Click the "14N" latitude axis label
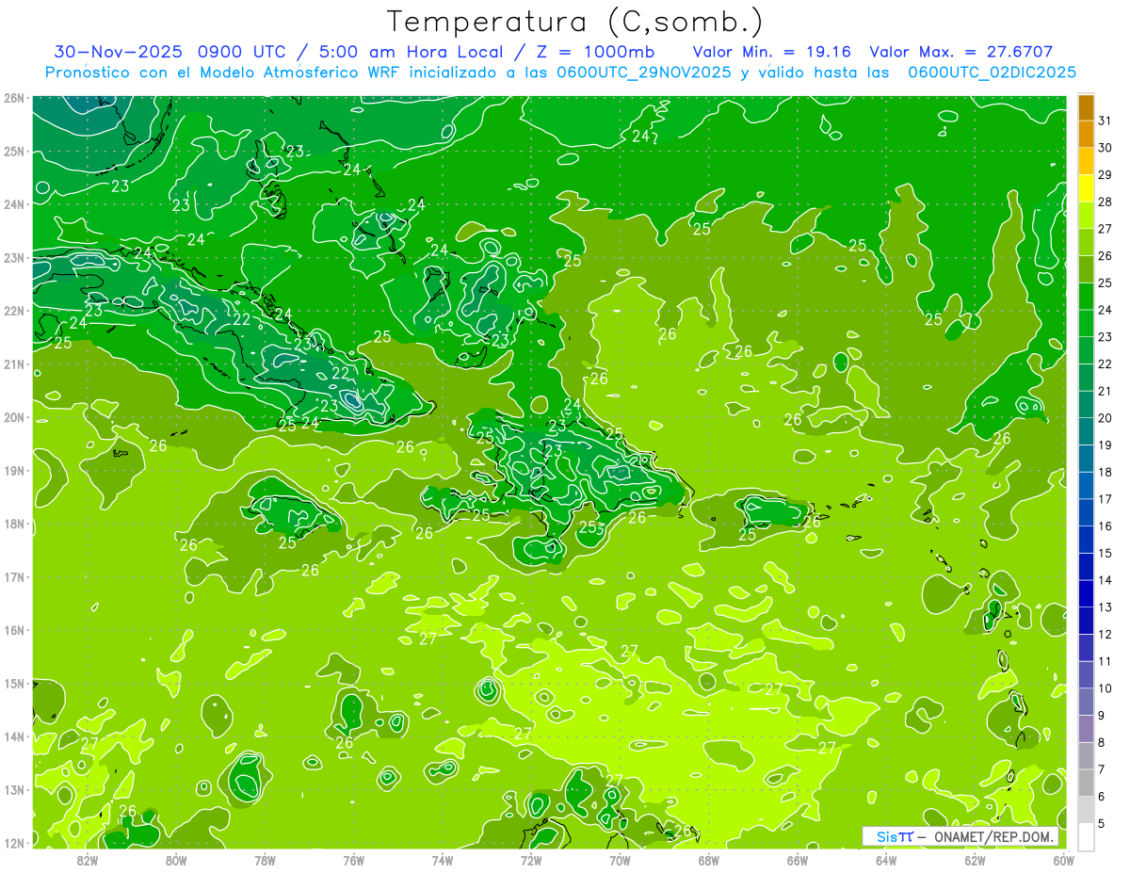1130x873 pixels. tap(14, 736)
